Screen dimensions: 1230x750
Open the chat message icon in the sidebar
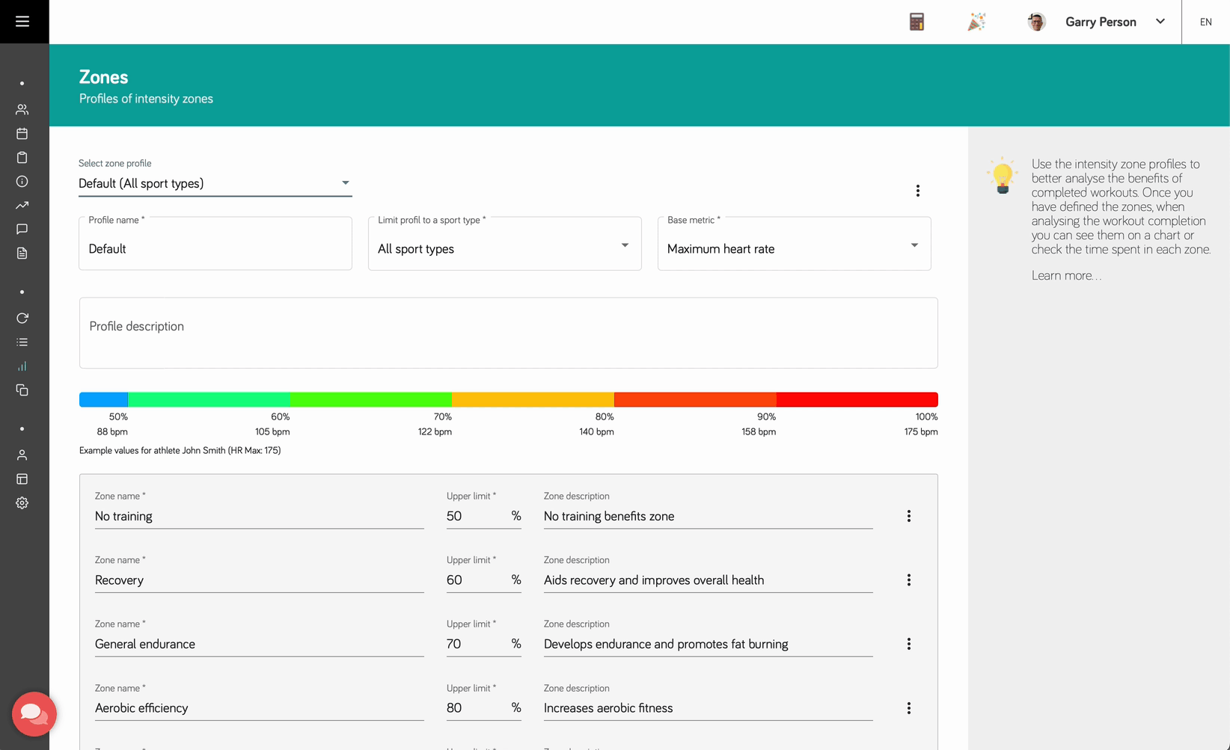pos(22,230)
